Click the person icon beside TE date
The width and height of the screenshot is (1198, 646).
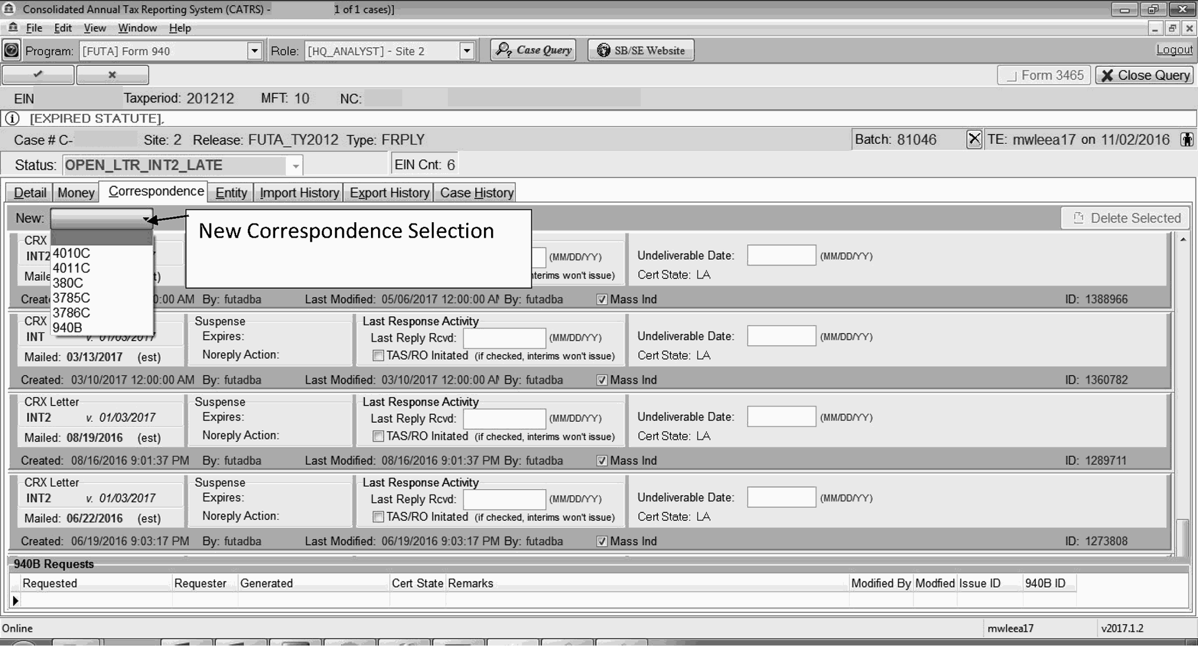click(x=1186, y=139)
